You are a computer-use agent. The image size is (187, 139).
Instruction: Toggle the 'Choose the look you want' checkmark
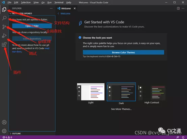(x=80, y=38)
